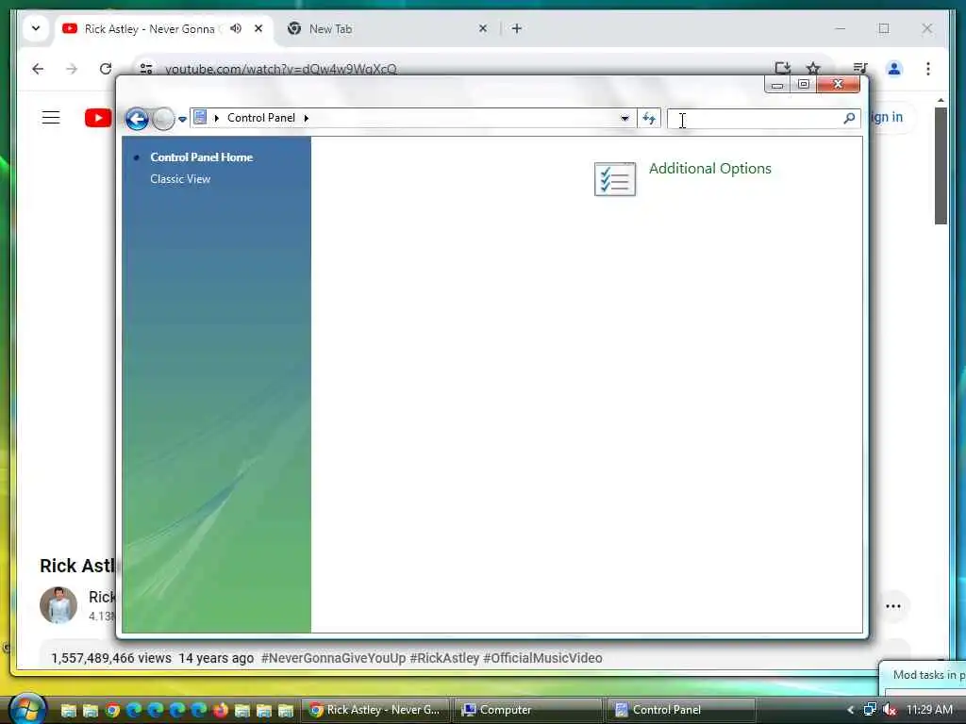The width and height of the screenshot is (966, 724).
Task: Open the Additional Options checklist icon
Action: (x=615, y=179)
